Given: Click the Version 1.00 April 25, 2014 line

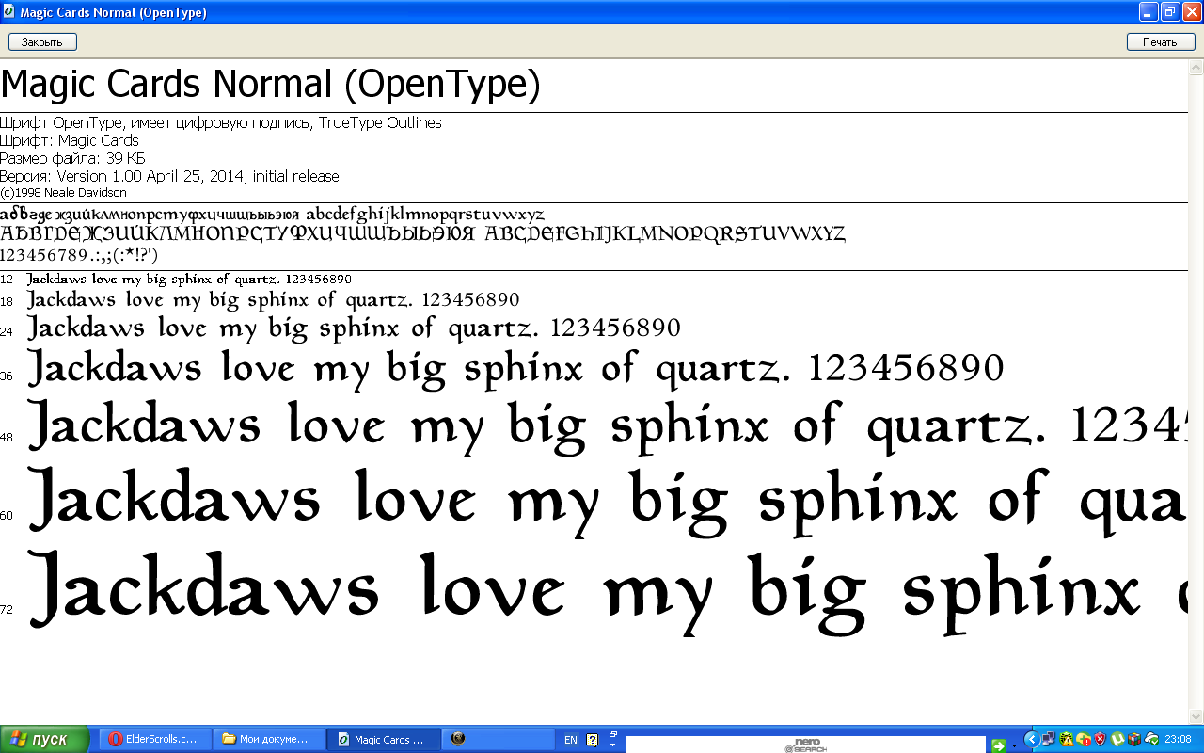Looking at the screenshot, I should (x=169, y=176).
